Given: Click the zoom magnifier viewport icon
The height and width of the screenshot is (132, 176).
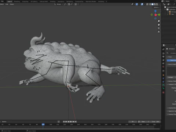Looking at the screenshot, I should (x=159, y=21).
